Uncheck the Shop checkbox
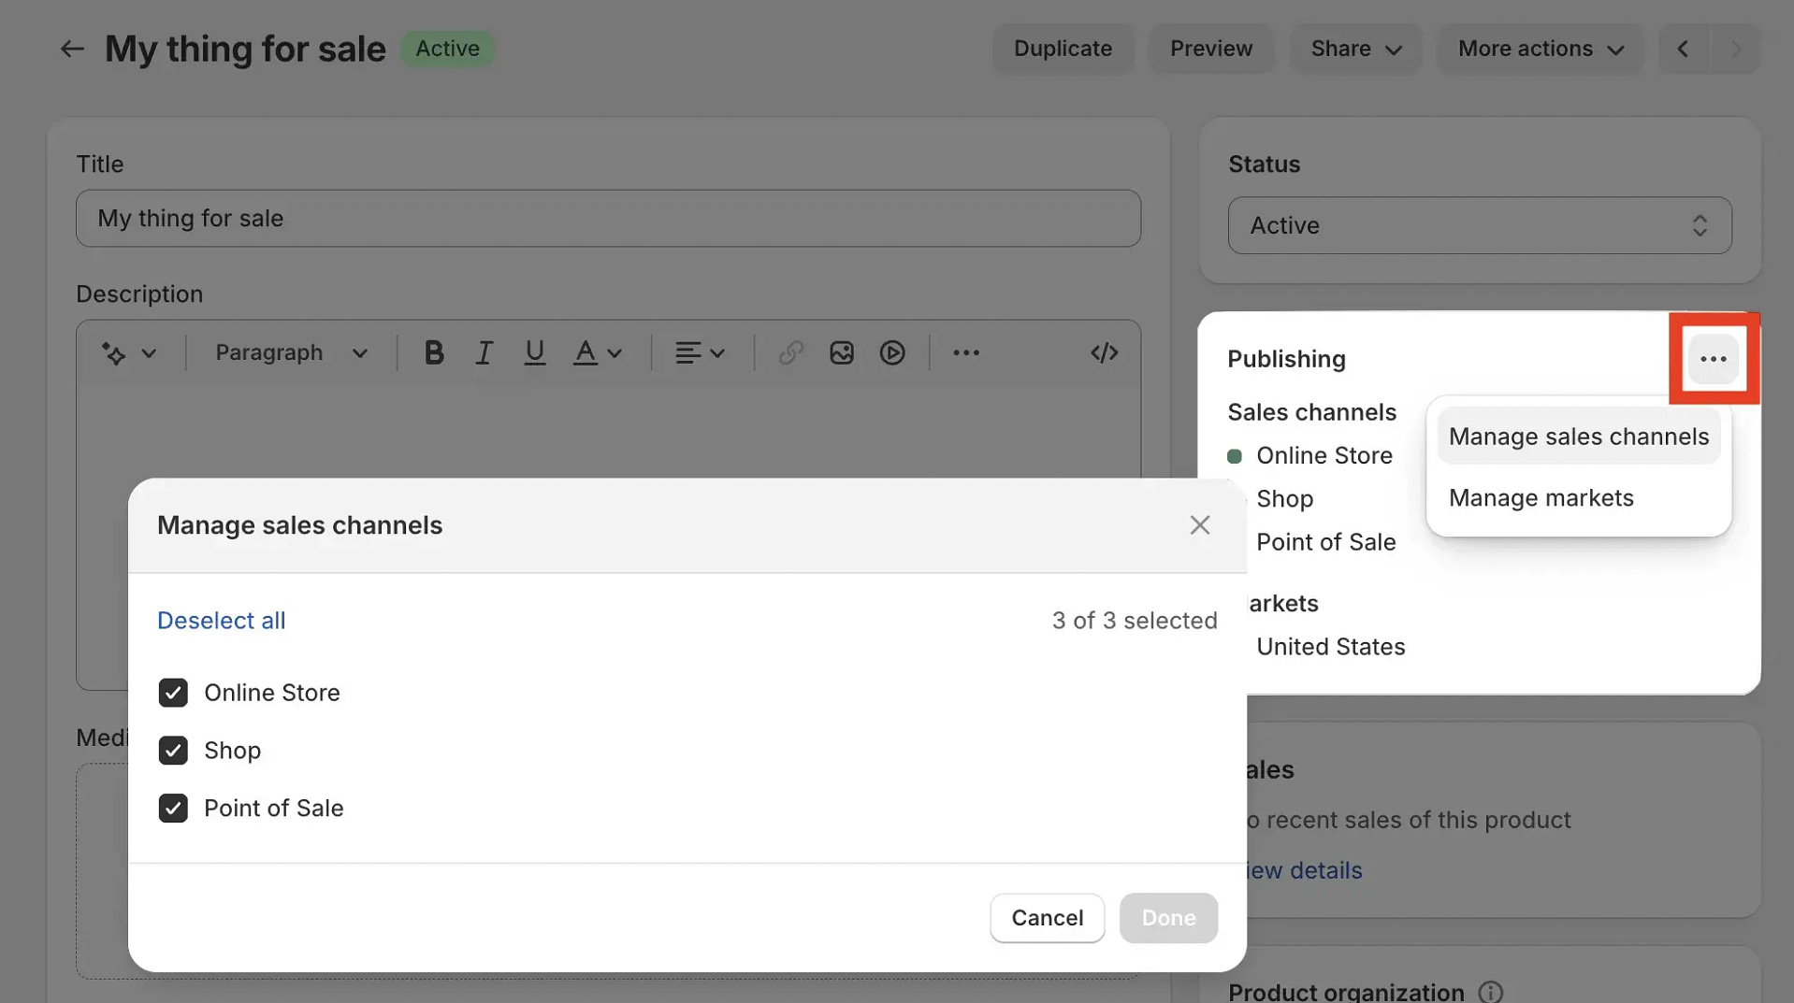Image resolution: width=1794 pixels, height=1003 pixels. [x=173, y=751]
